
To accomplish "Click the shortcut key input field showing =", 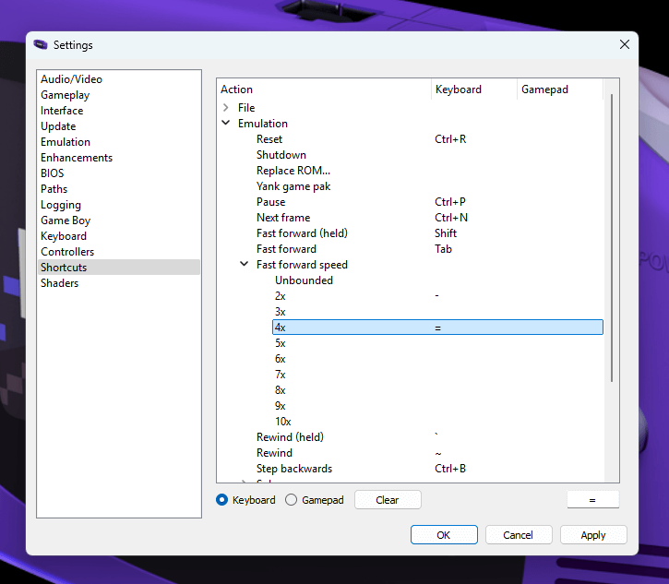I will pos(591,500).
